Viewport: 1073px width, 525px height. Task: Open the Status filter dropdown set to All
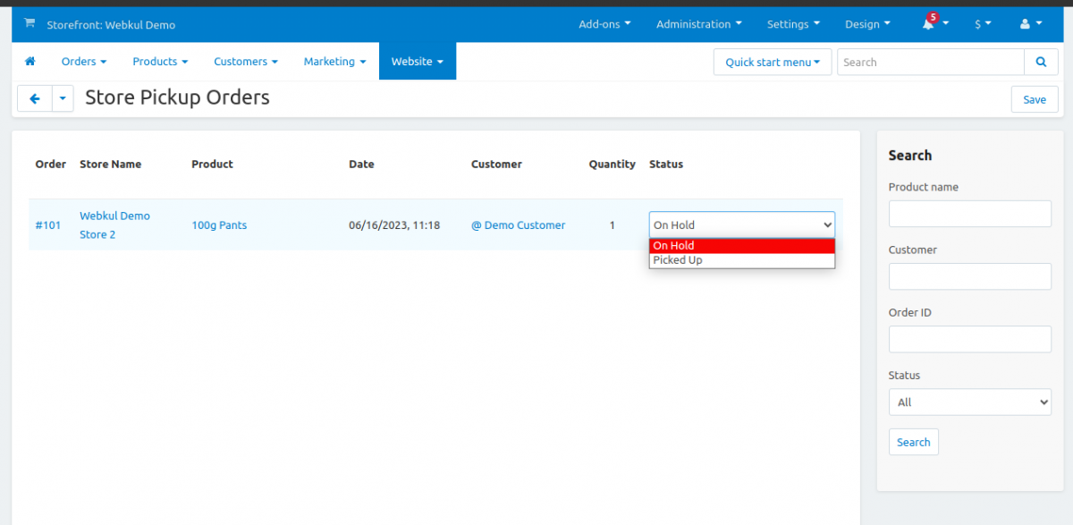[969, 402]
